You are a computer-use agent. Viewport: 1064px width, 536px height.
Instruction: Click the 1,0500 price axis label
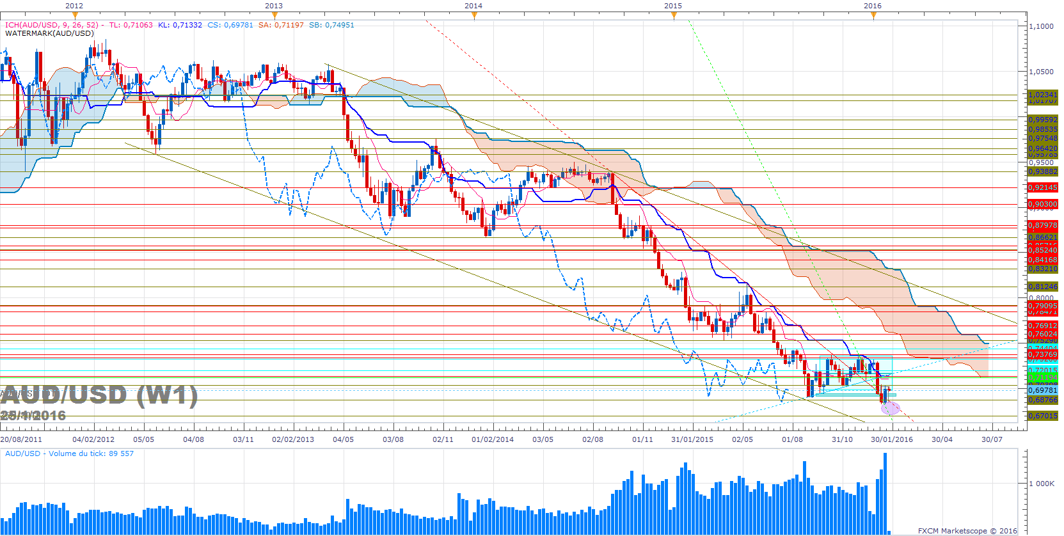pos(1042,72)
